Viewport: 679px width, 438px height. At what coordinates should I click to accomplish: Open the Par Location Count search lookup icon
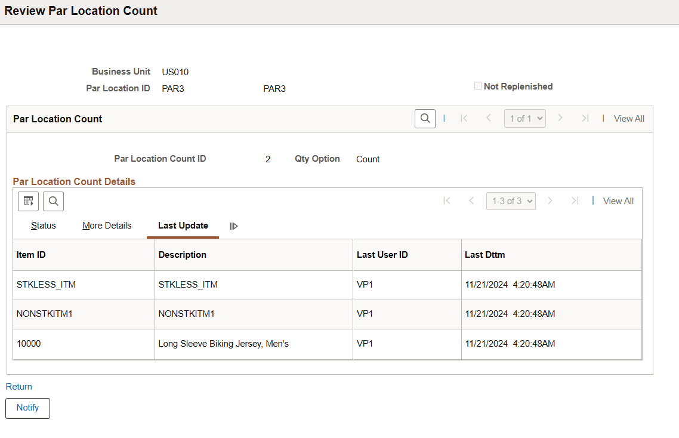[x=425, y=118]
